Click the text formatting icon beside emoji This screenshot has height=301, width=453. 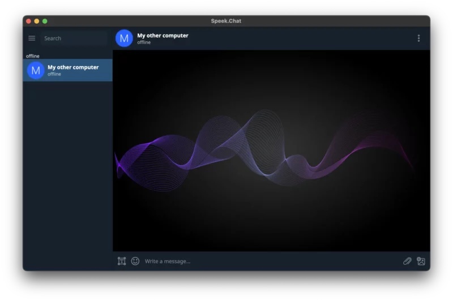[122, 261]
